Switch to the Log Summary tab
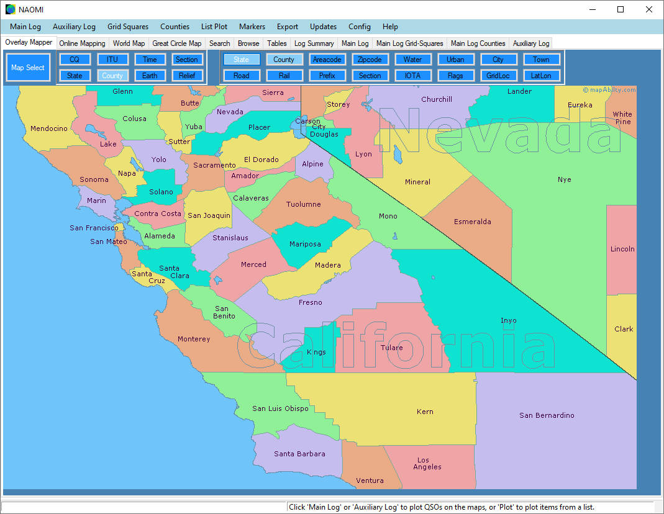This screenshot has width=664, height=514. click(x=314, y=43)
